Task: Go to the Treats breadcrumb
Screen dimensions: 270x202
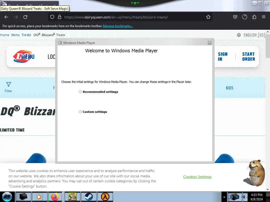Action: 26,35
